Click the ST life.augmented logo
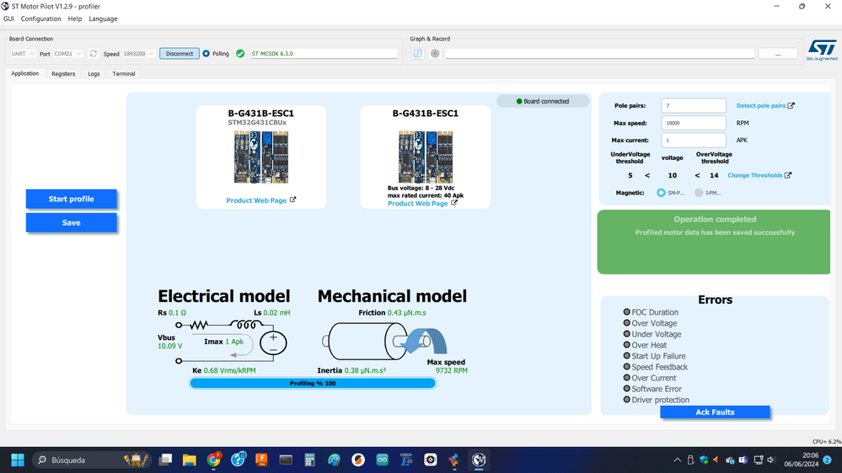This screenshot has height=473, width=842. pos(822,50)
